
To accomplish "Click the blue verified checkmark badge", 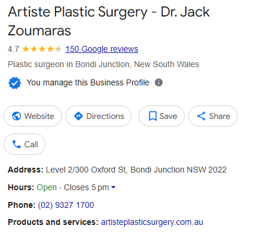I will point(15,83).
